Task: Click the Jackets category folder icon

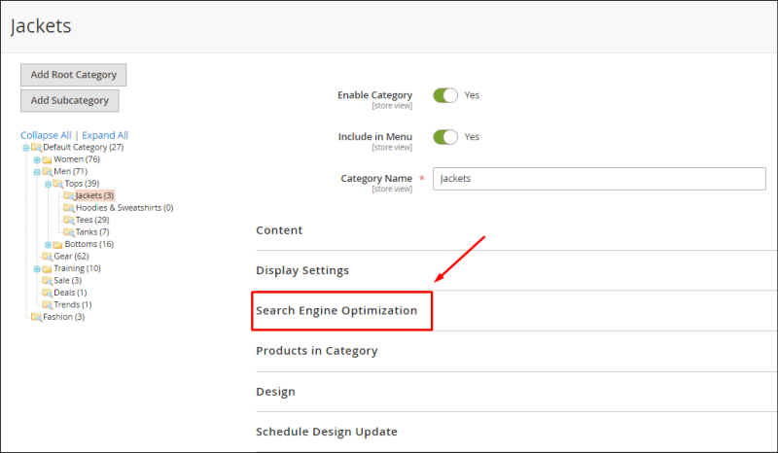Action: pyautogui.click(x=68, y=195)
